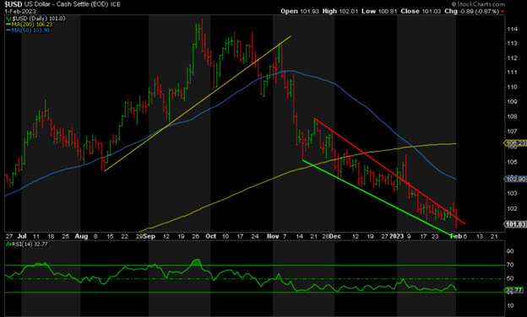Viewport: 527px width, 317px height.
Task: Click the 'MA(50) 103.90' legend entry
Action: coord(30,30)
